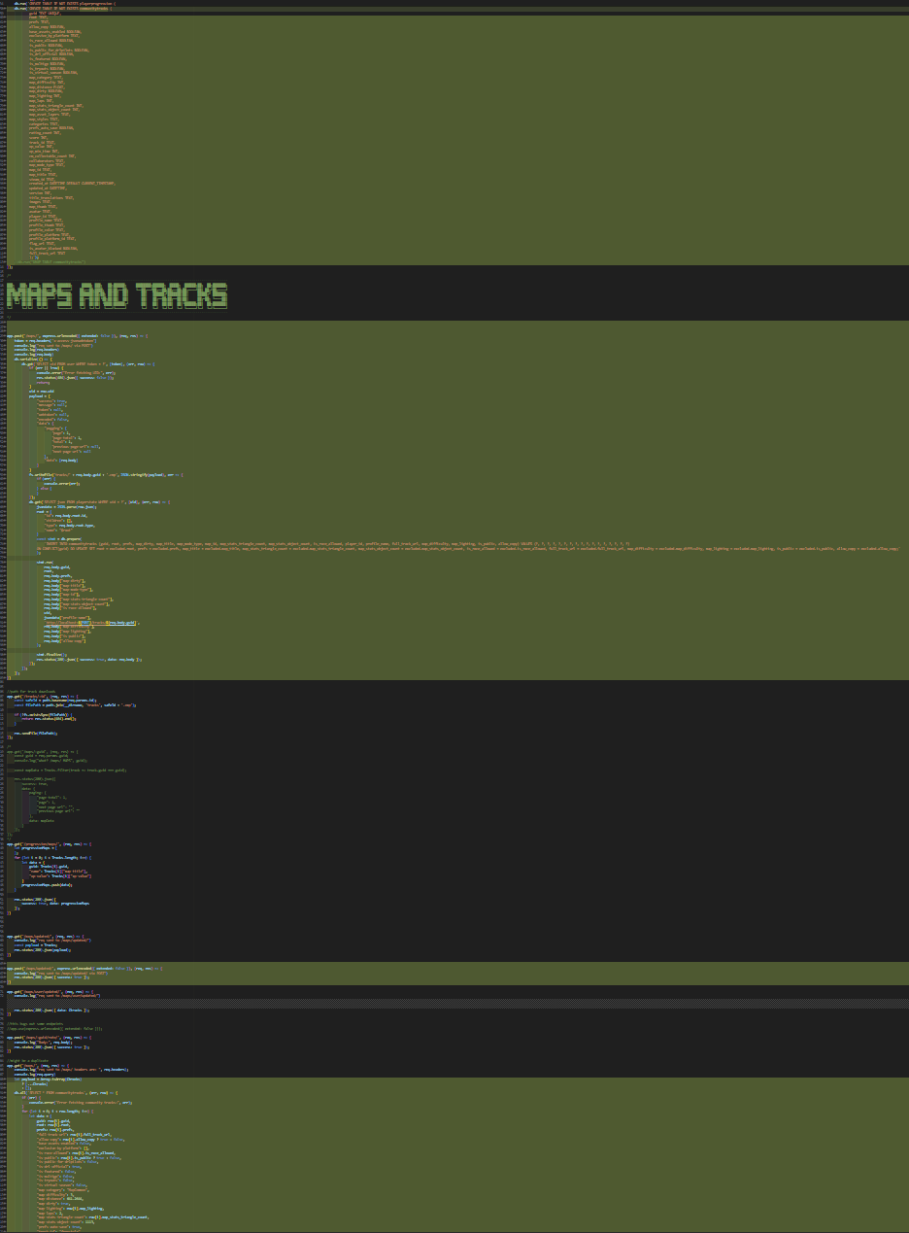This screenshot has height=1233, width=909.
Task: Click the "//might be a duplicate" comment
Action: point(27,1060)
